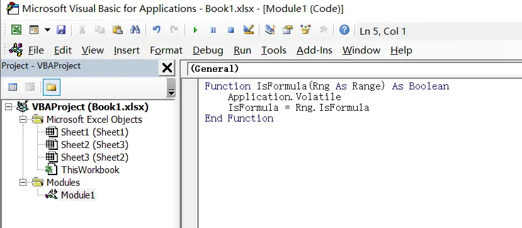The width and height of the screenshot is (522, 228).
Task: Open the Project Explorer icon
Action: click(x=270, y=30)
